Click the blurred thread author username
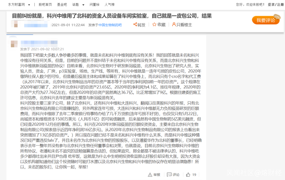This screenshot has height=180, width=285. (x=36, y=25)
